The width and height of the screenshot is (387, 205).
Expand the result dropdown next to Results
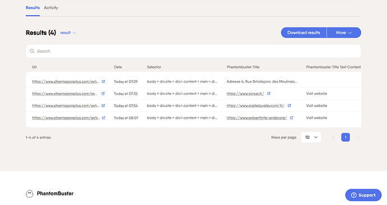68,33
